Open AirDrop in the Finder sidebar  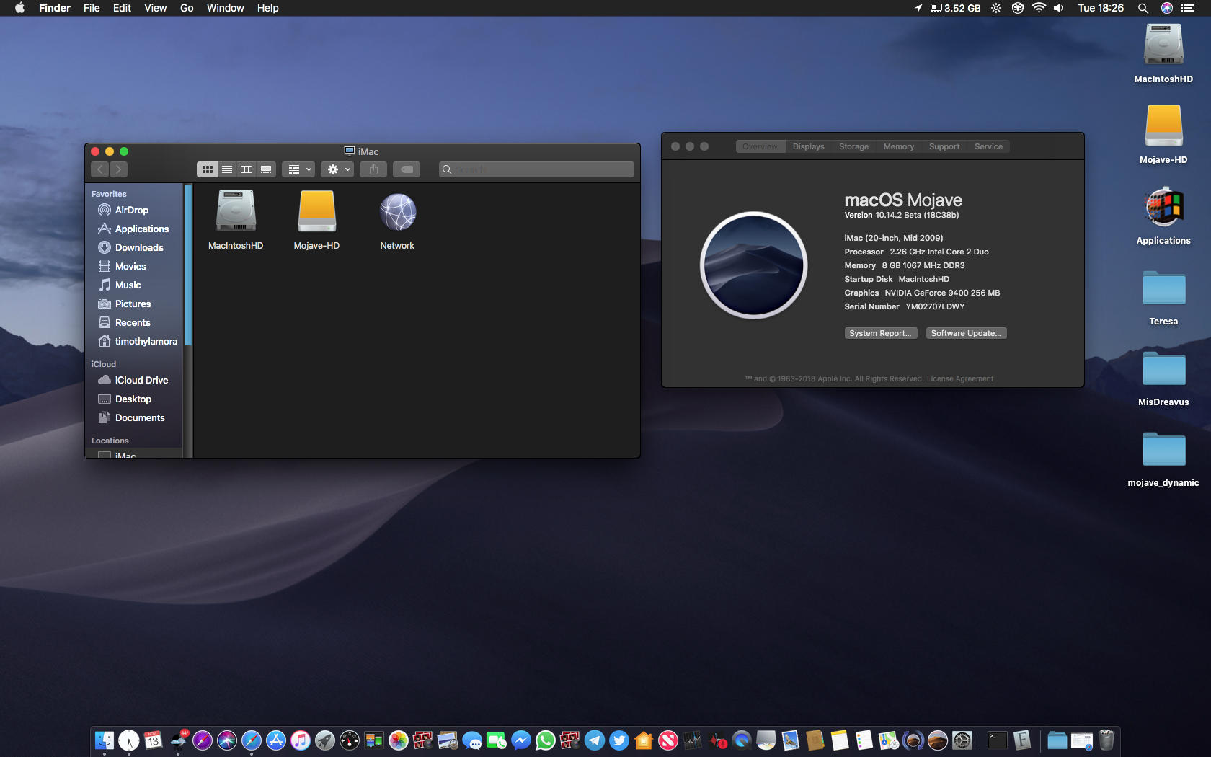click(131, 210)
